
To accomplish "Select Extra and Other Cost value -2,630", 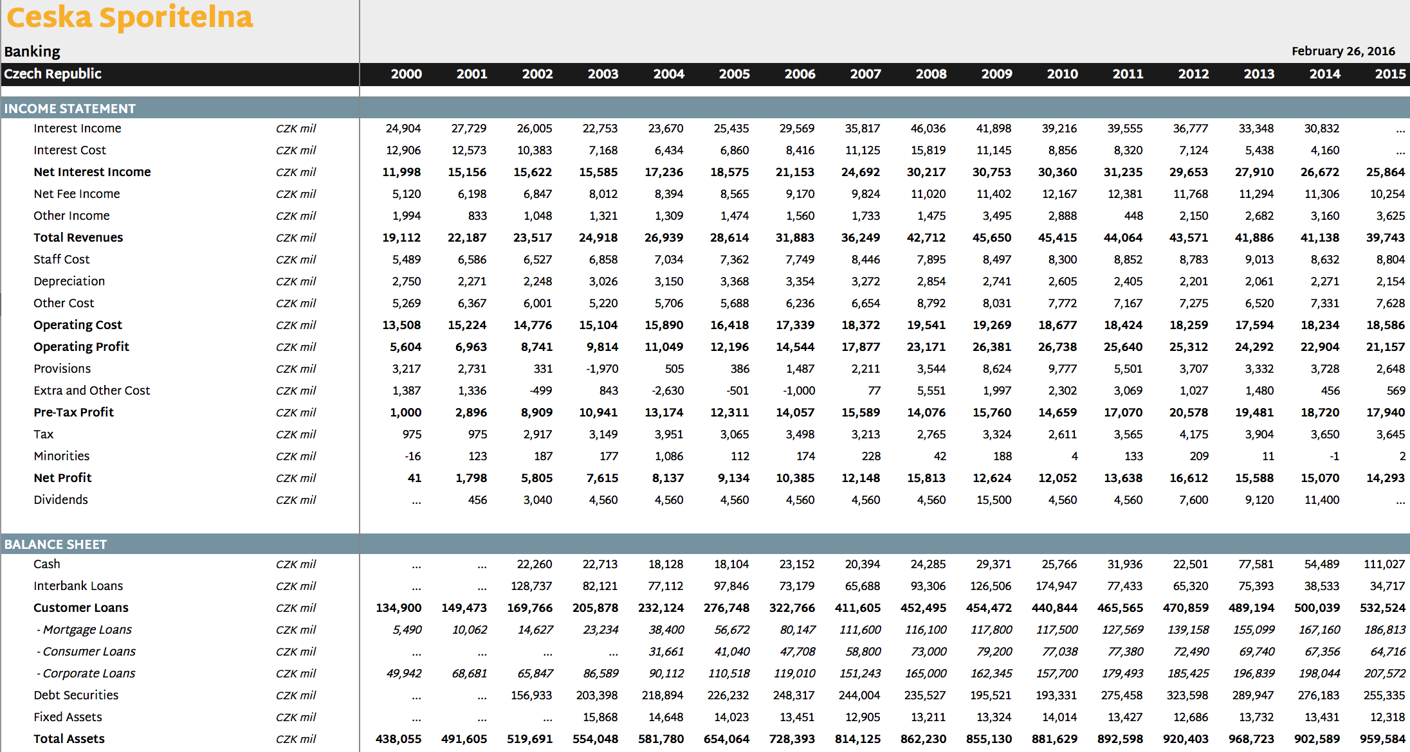I will point(668,391).
